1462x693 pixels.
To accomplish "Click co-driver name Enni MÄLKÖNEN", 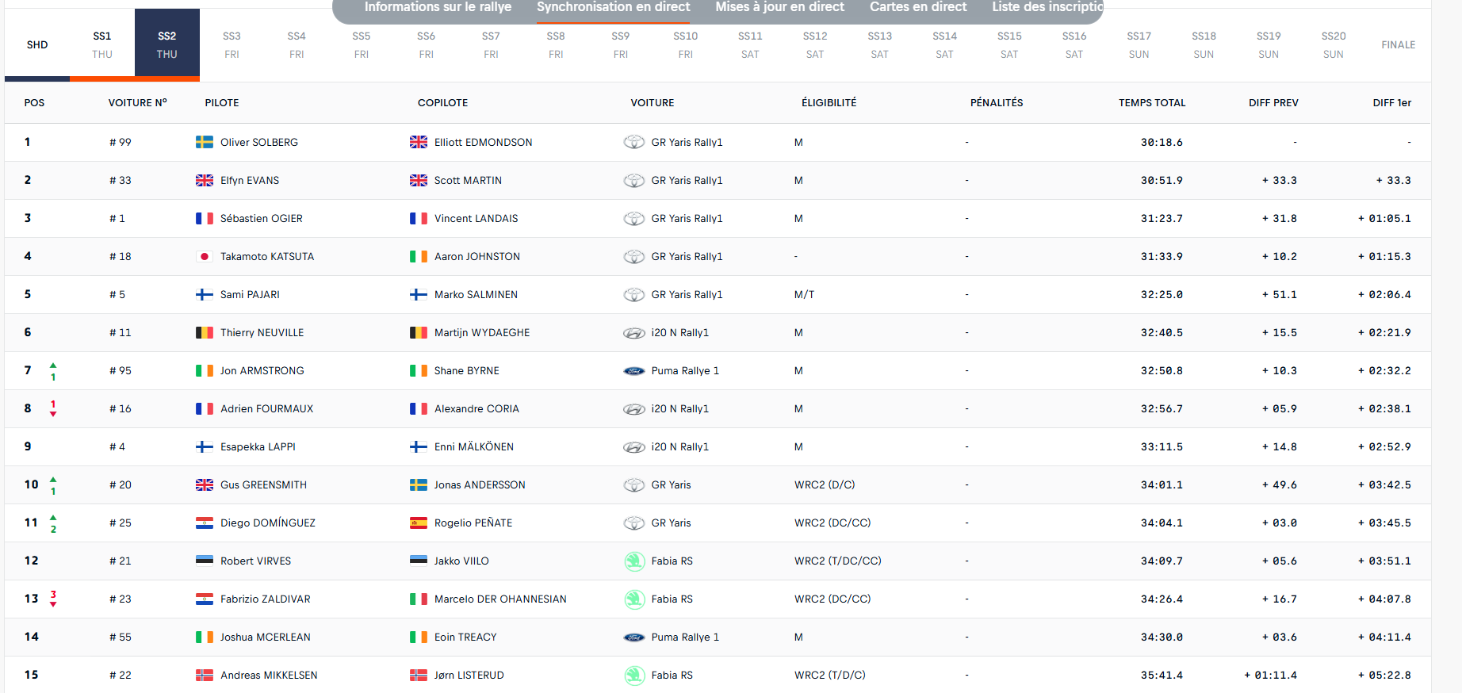I will point(474,447).
